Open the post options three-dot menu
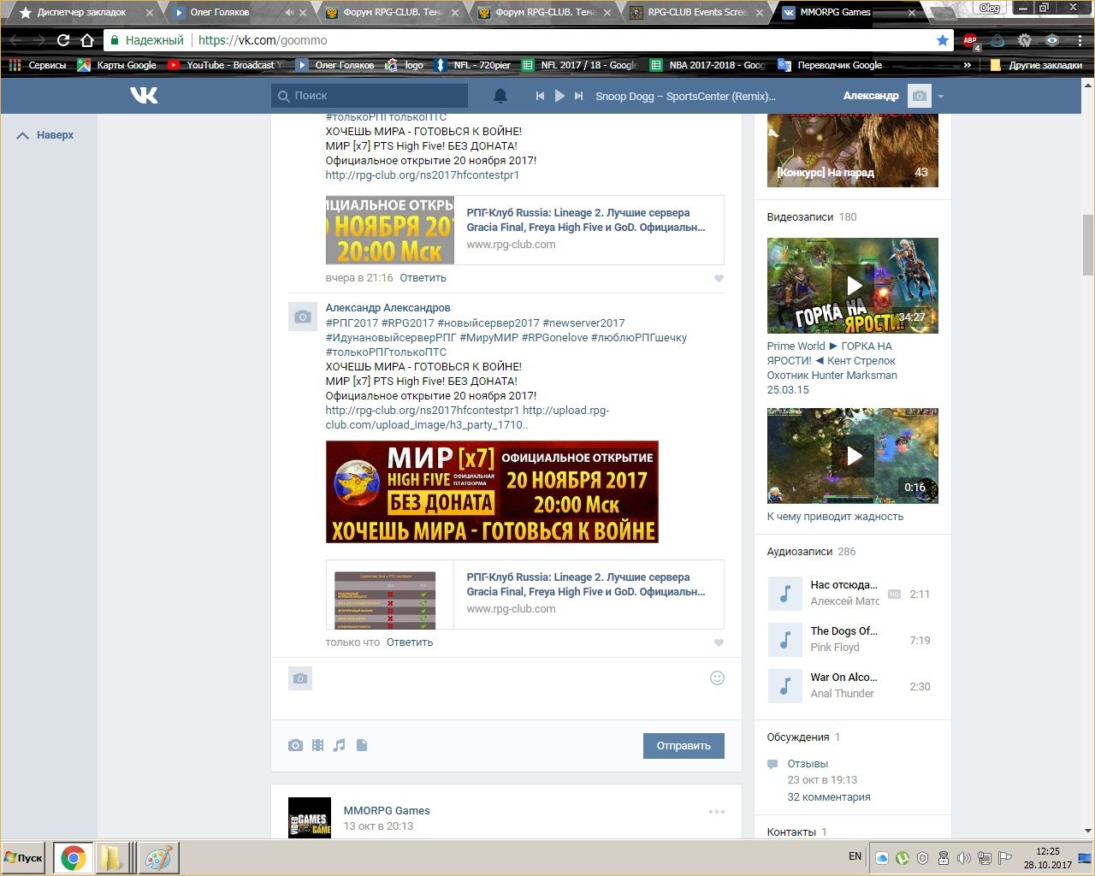This screenshot has width=1095, height=876. tap(717, 812)
